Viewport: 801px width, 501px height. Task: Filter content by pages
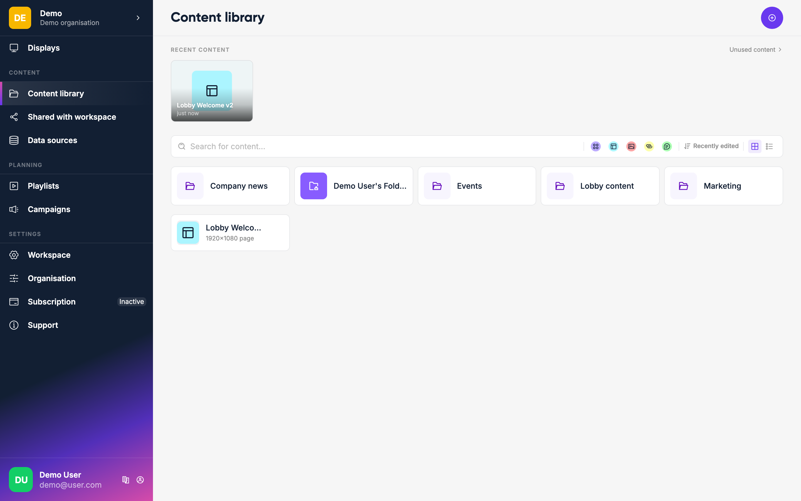[613, 146]
